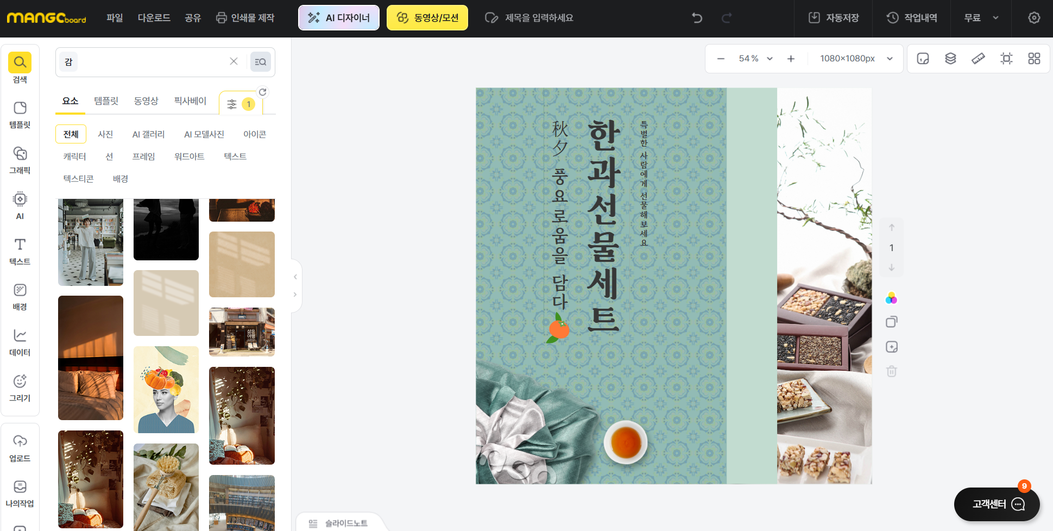The height and width of the screenshot is (531, 1053).
Task: Click the undo icon in top bar
Action: tap(697, 17)
